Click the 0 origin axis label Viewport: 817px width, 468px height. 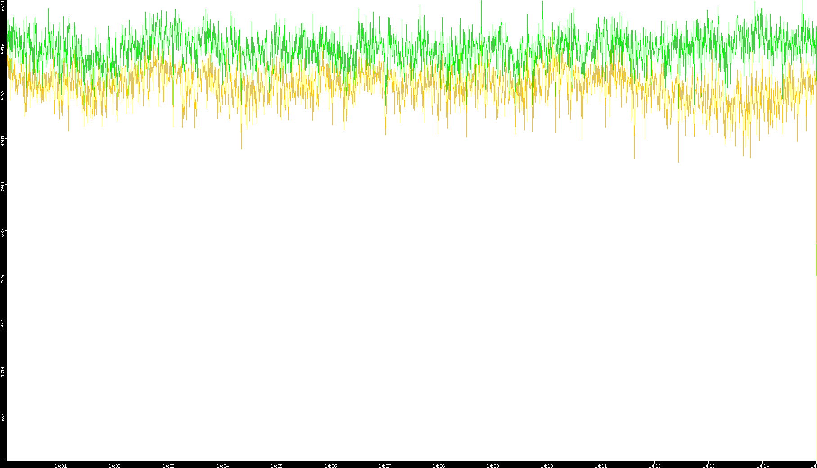3,460
